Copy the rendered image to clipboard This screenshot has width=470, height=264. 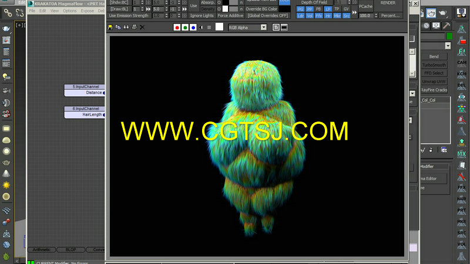[x=118, y=27]
